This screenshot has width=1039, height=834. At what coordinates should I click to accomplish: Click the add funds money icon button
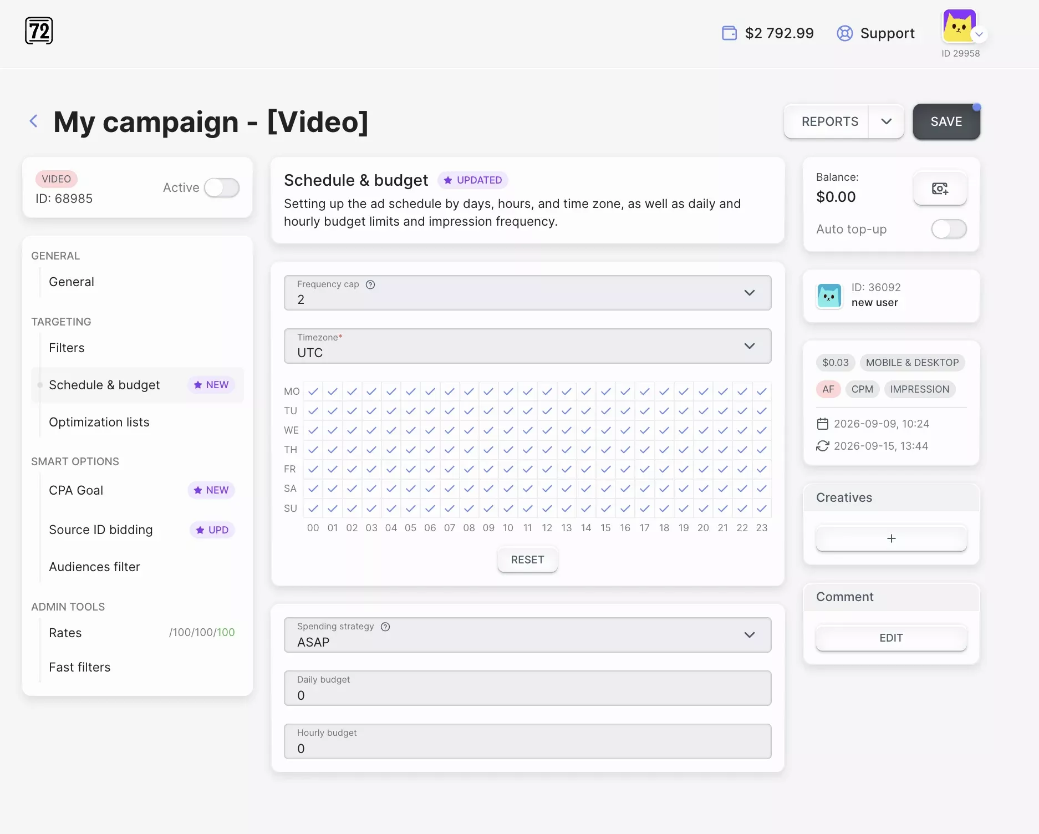940,189
